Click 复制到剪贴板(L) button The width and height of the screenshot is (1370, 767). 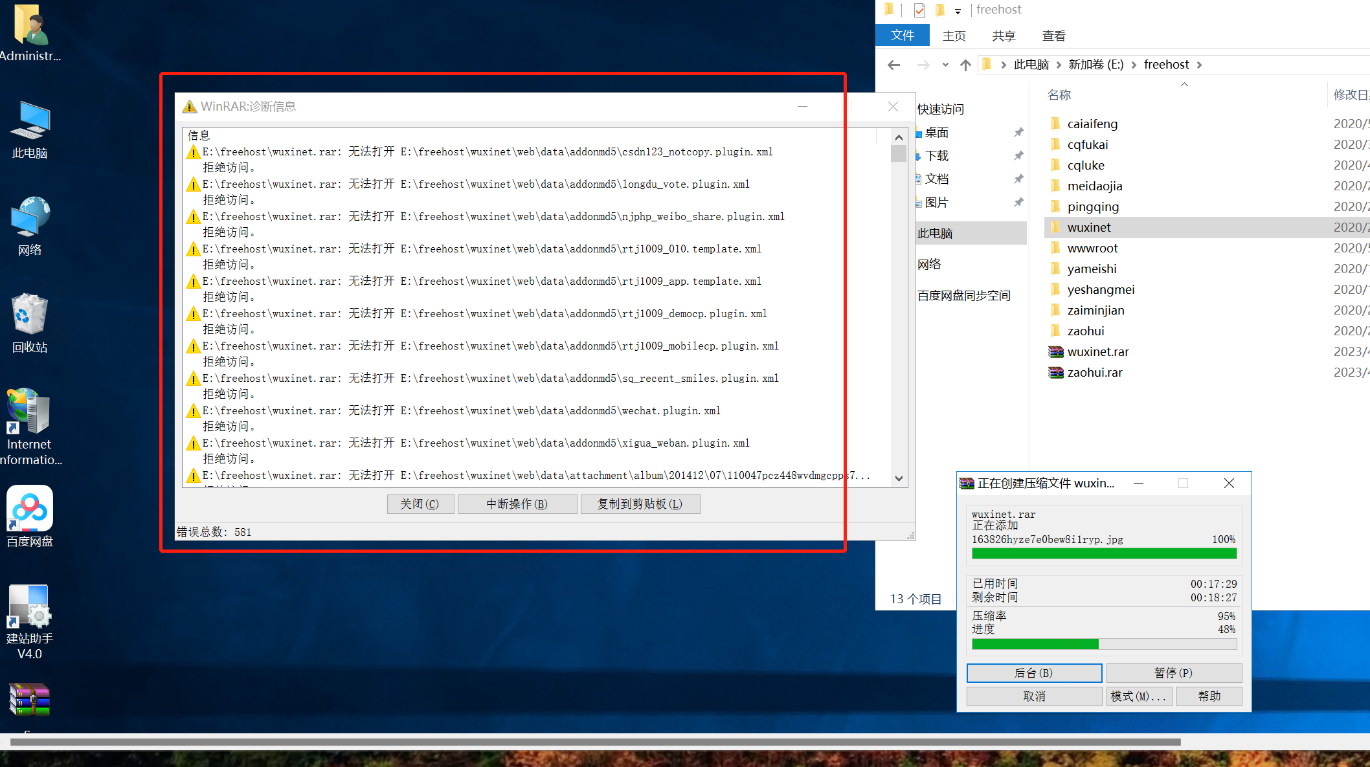[x=640, y=504]
